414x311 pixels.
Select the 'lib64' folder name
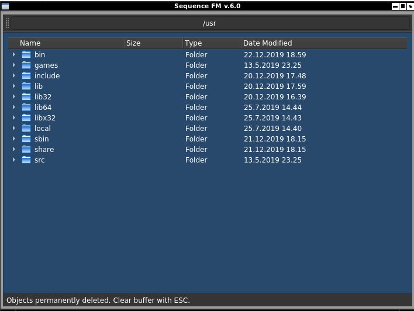pyautogui.click(x=43, y=108)
